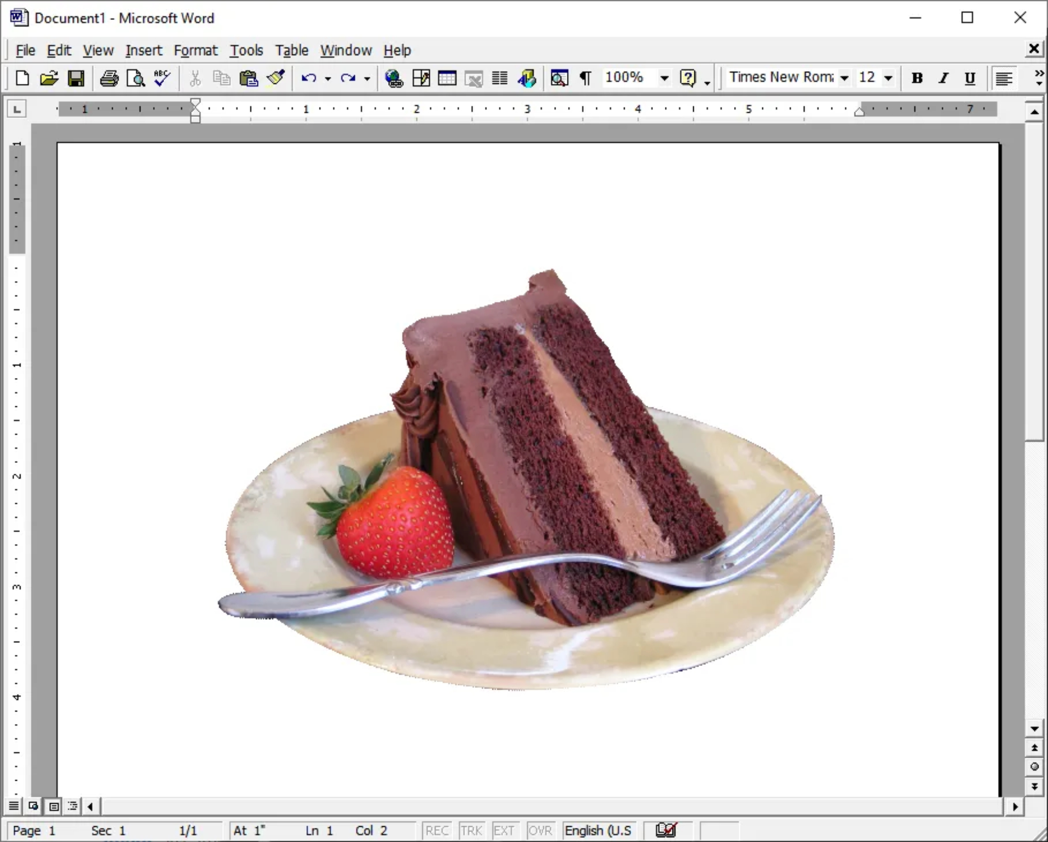The height and width of the screenshot is (842, 1048).
Task: Toggle the Show/Hide paragraph marks button
Action: pyautogui.click(x=585, y=79)
